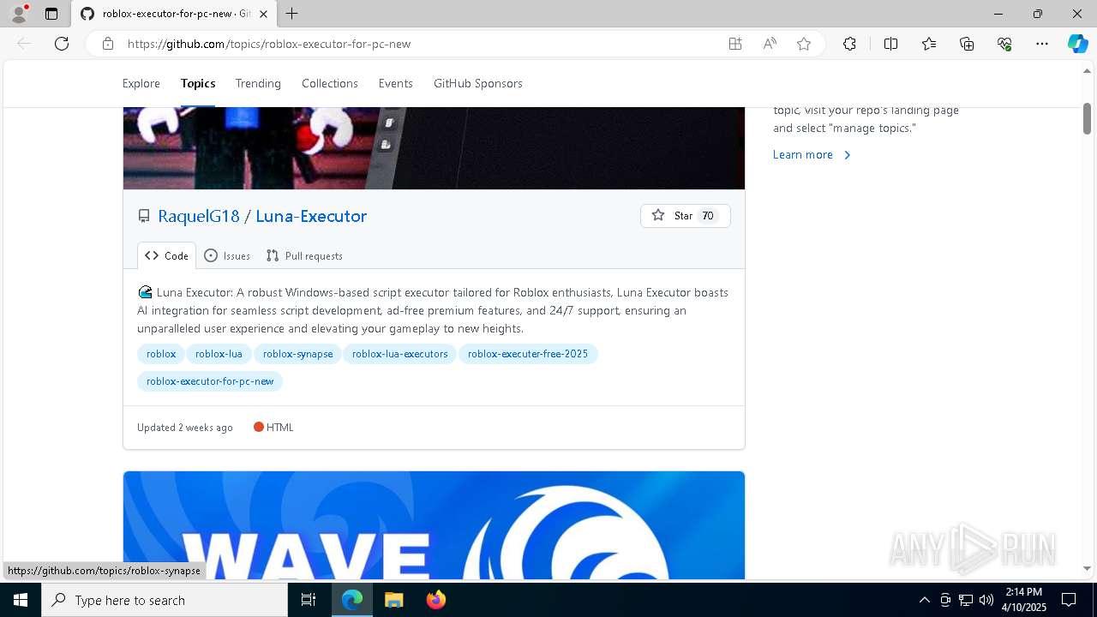This screenshot has width=1097, height=617.
Task: Open Settings and more ellipsis menu
Action: click(x=1042, y=44)
